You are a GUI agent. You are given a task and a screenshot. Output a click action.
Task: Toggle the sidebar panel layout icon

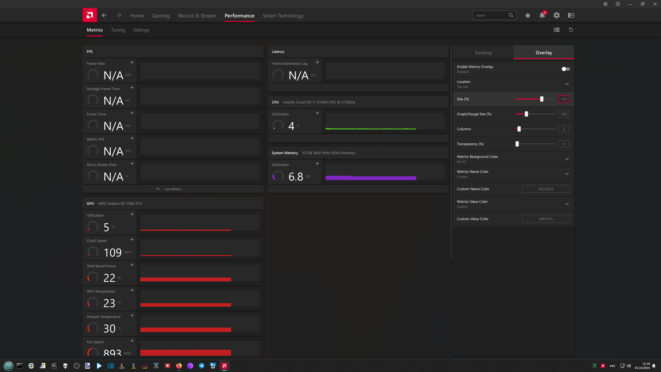pyautogui.click(x=571, y=15)
